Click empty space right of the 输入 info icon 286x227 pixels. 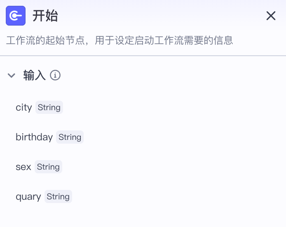[165, 75]
